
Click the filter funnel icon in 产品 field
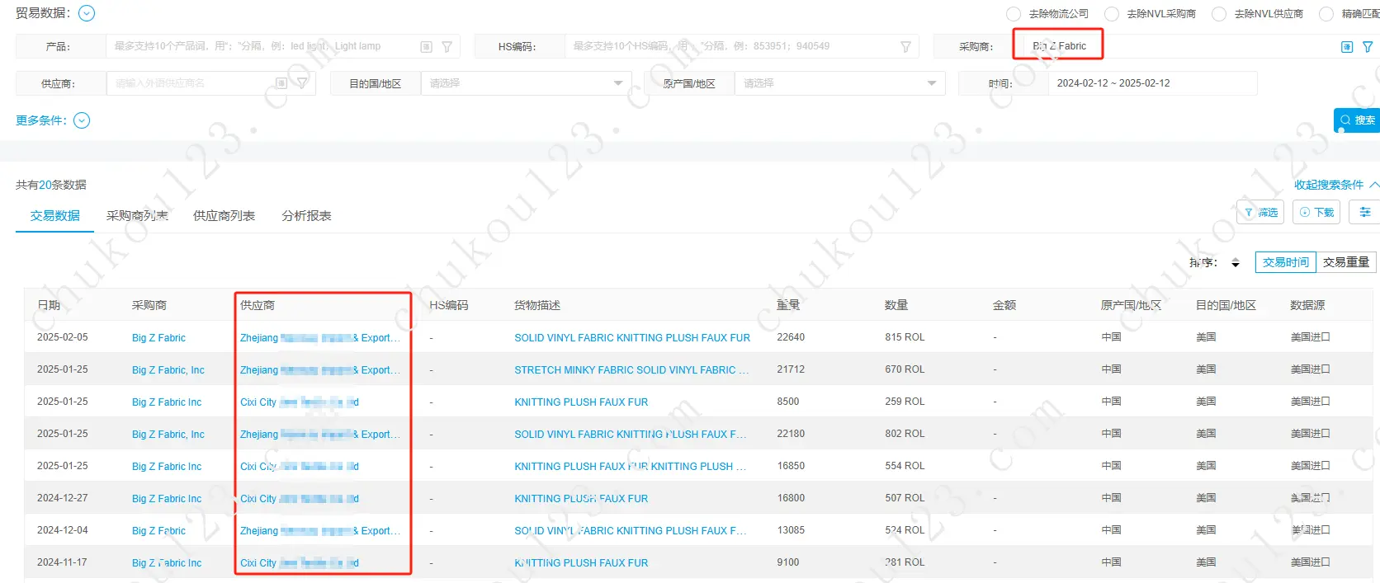click(x=447, y=47)
